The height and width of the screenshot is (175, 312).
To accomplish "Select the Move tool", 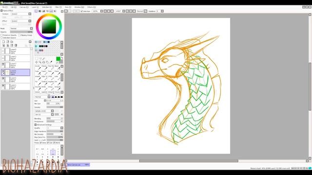I will [36, 62].
